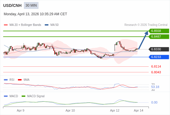Click the 30 MIN timeframe badge
Viewport: 170px width, 115px height.
click(x=31, y=5)
